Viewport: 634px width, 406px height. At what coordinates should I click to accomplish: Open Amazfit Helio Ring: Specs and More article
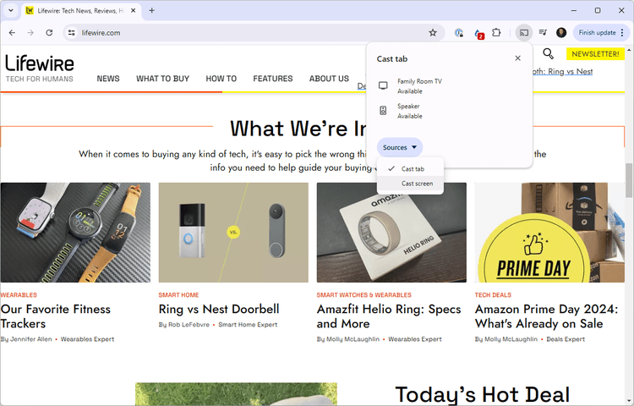[389, 316]
